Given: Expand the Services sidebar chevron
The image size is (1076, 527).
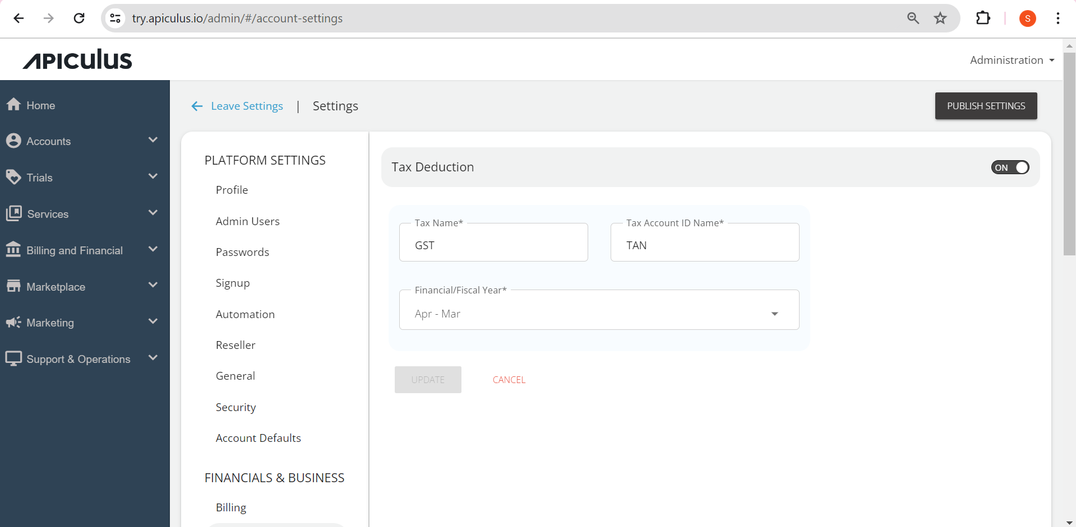Looking at the screenshot, I should point(153,213).
